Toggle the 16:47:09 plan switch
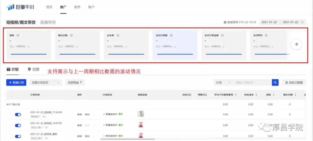Viewport: 313px width, 141px height. point(18,125)
